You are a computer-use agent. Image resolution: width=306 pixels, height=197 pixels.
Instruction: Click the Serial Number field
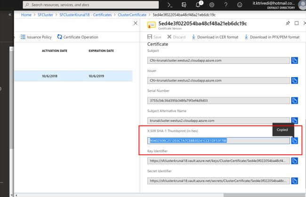coord(218,101)
